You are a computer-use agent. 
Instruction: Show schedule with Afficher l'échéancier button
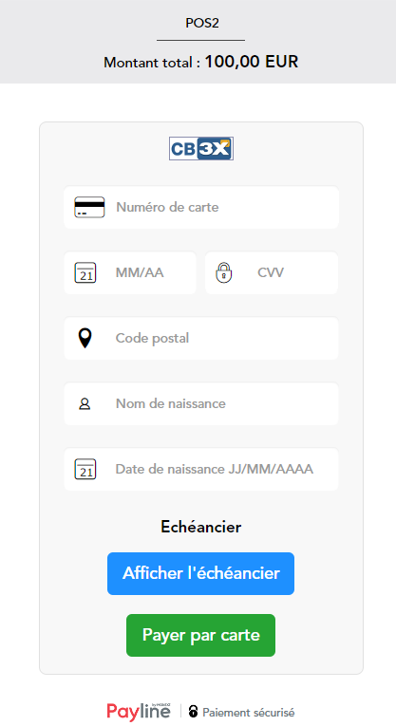coord(201,573)
